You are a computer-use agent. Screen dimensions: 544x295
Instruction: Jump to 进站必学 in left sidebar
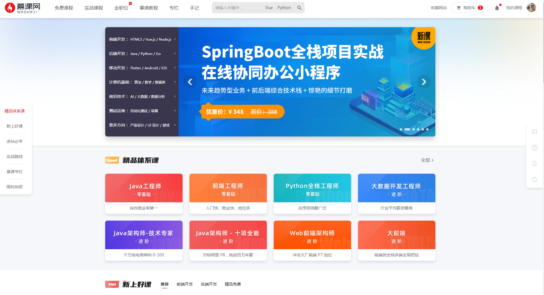[15, 141]
